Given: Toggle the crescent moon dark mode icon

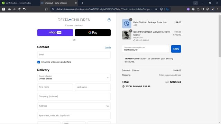Looking at the screenshot, I should [167, 9].
